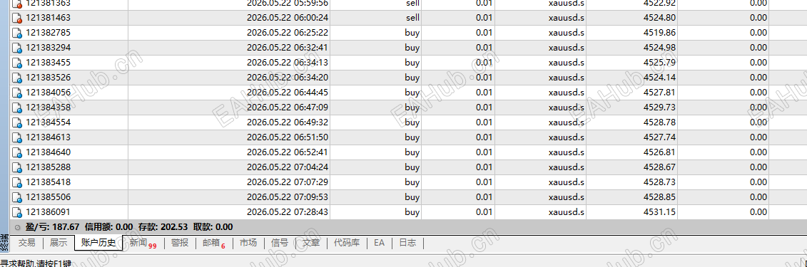Click the order icon for ticket 121385506
807x267 pixels.
(x=17, y=198)
